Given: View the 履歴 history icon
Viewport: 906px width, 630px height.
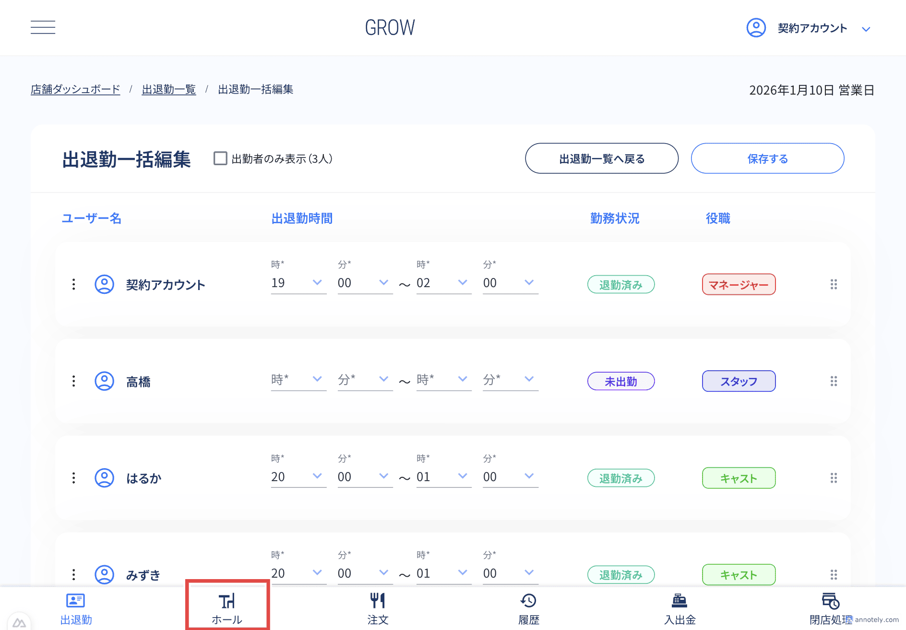Looking at the screenshot, I should tap(528, 601).
